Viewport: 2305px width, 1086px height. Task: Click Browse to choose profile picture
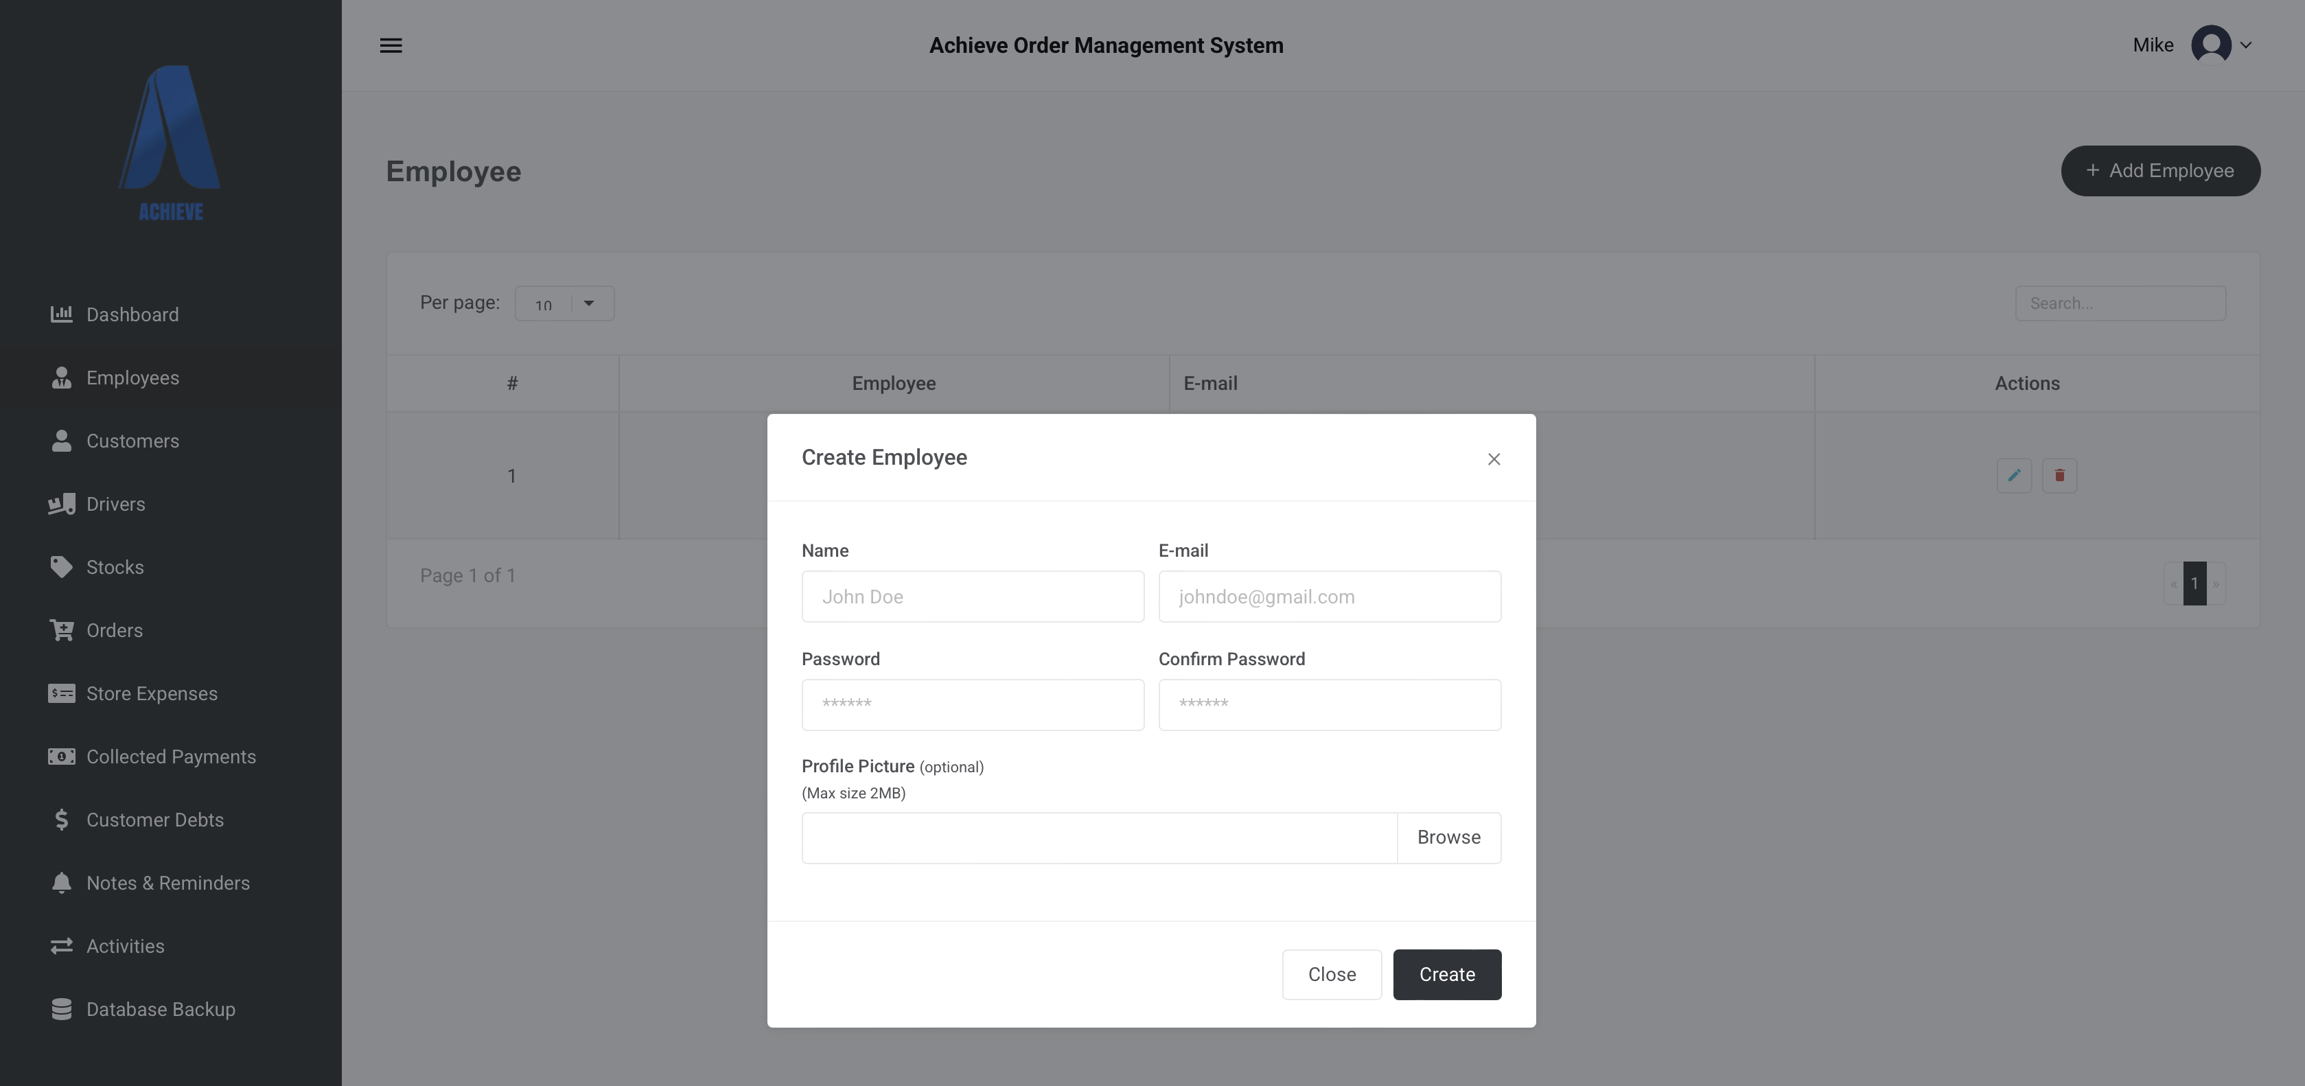[1448, 838]
